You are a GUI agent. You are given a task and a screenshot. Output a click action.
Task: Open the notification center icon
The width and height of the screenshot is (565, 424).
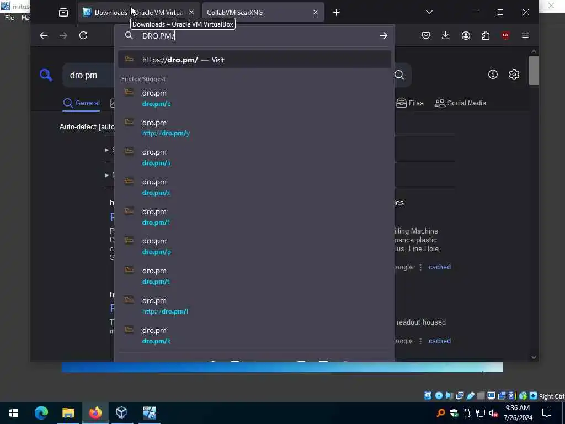tap(547, 413)
